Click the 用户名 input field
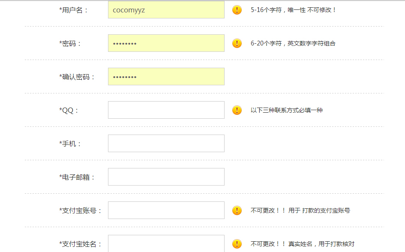 tap(166, 10)
